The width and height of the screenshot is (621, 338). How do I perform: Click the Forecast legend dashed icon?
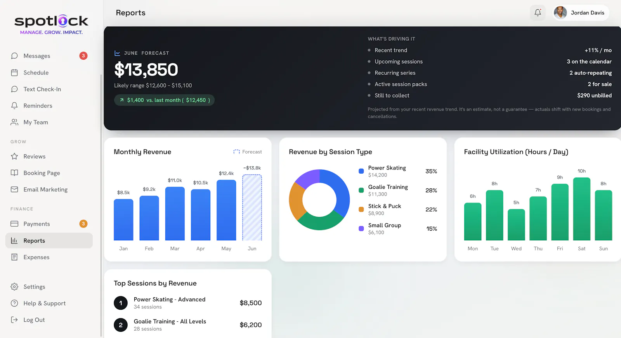(236, 152)
